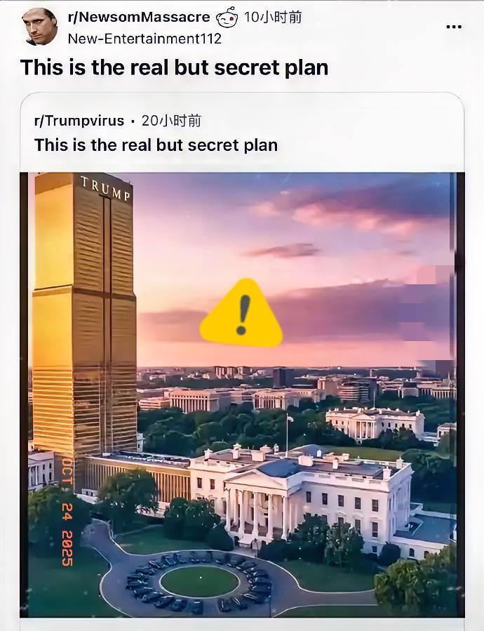Tap the Reddit snoo icon beside subreddit name
Screen dimensions: 484x631
click(227, 18)
